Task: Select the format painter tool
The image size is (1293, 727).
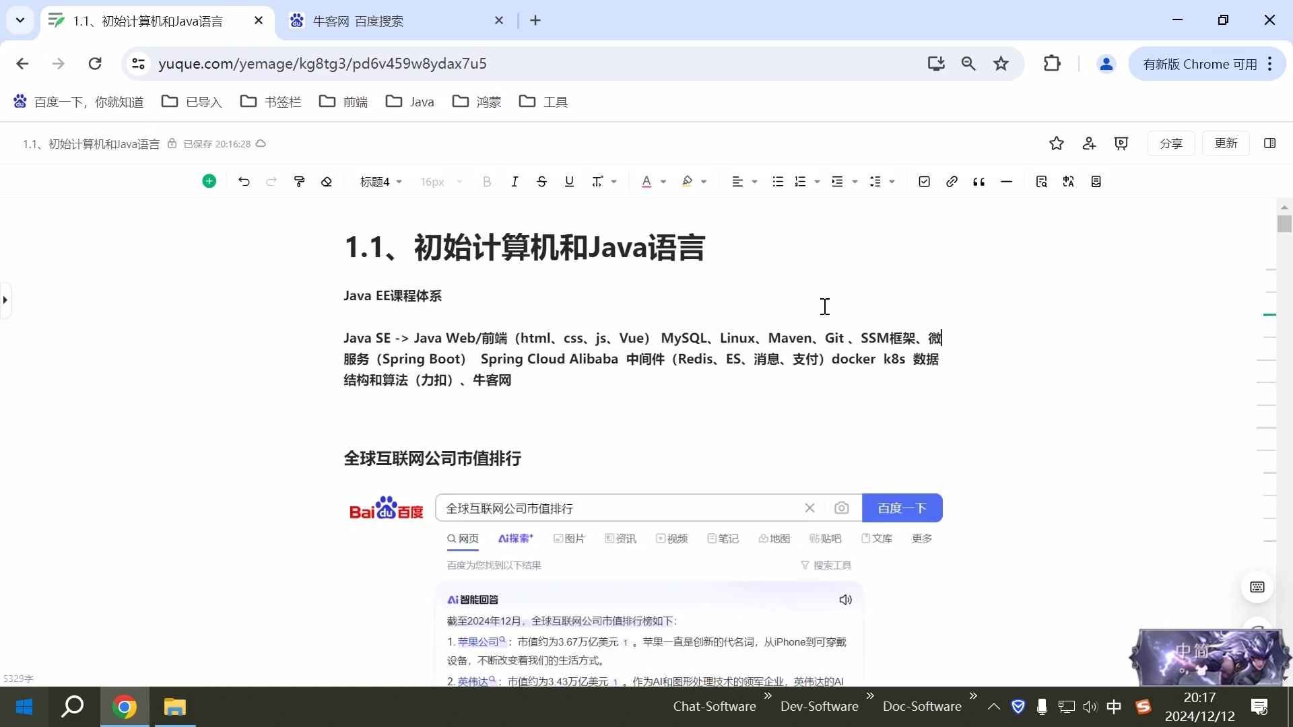Action: pos(299,181)
